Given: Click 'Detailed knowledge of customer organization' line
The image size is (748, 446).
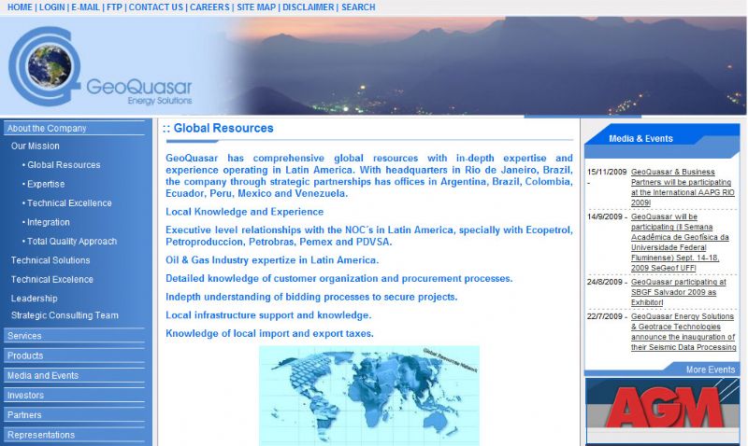Looking at the screenshot, I should pos(338,278).
